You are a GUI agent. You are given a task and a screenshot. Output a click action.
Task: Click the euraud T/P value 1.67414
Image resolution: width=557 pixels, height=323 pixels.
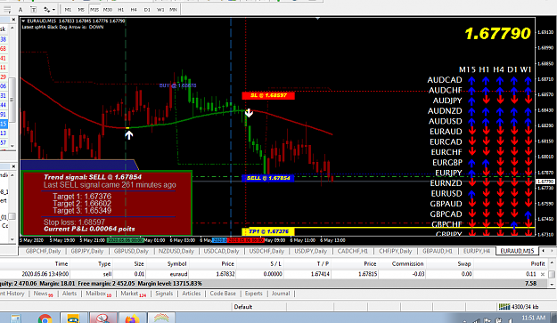click(320, 274)
